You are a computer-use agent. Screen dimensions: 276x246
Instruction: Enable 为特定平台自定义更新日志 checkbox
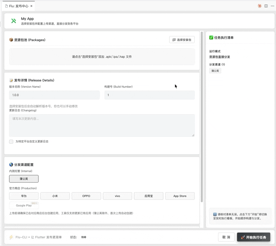pos(11,142)
